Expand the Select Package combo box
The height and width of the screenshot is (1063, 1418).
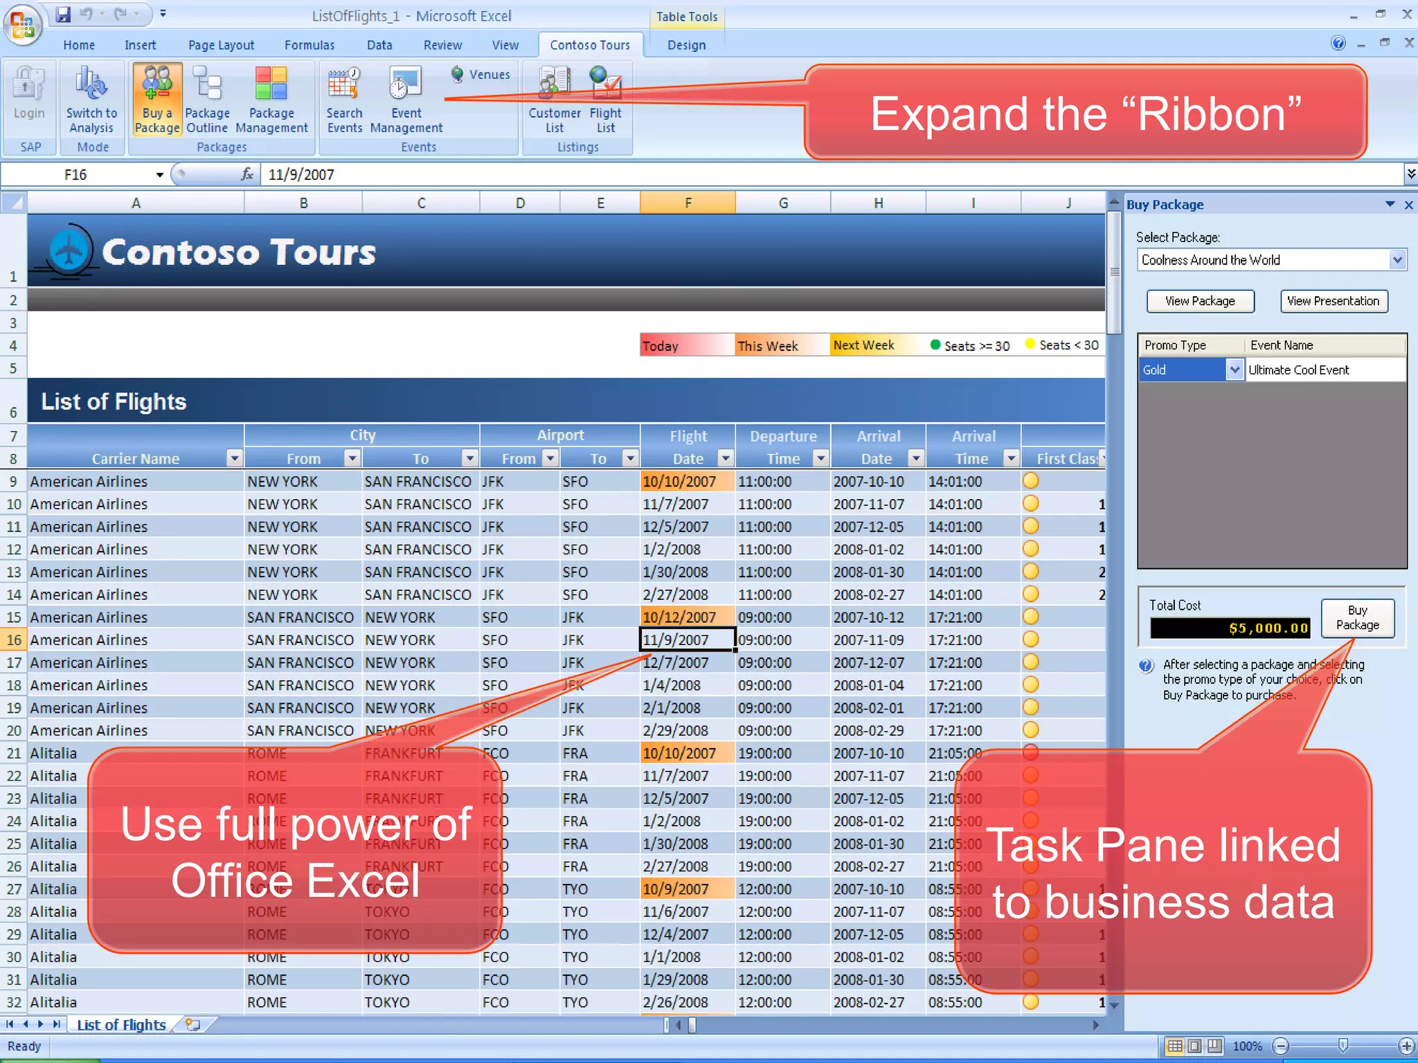(x=1397, y=260)
